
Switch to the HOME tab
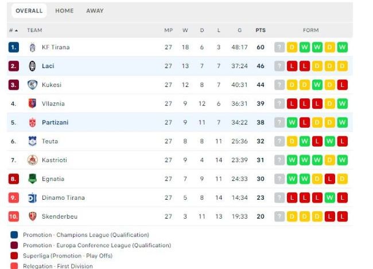point(64,11)
